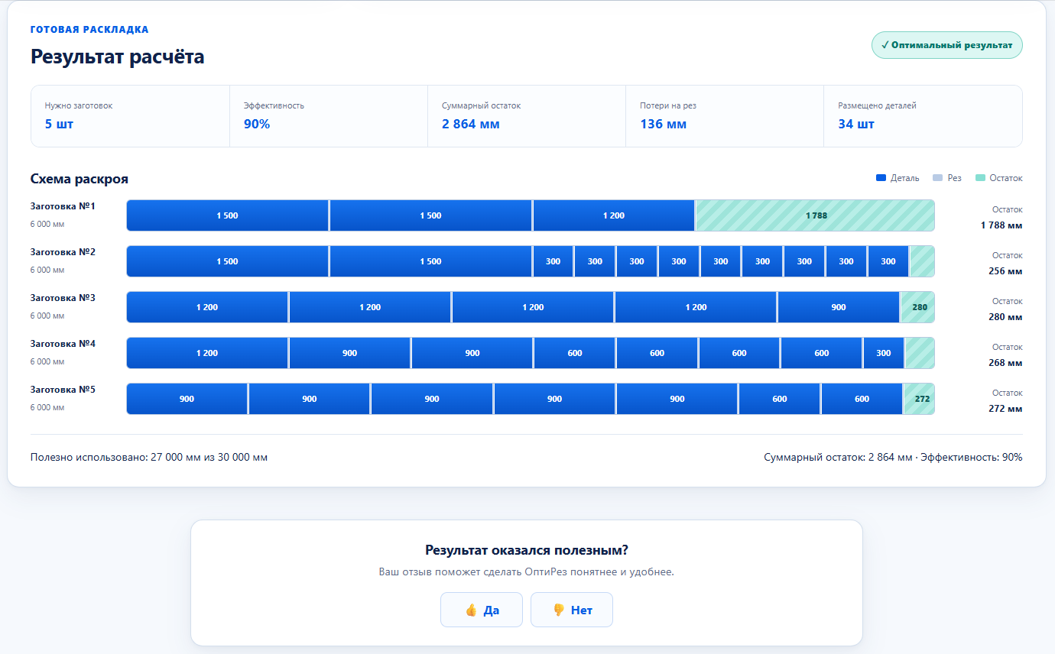Click the 90% value in the Эффективность card
The width and height of the screenshot is (1055, 654).
tap(257, 124)
